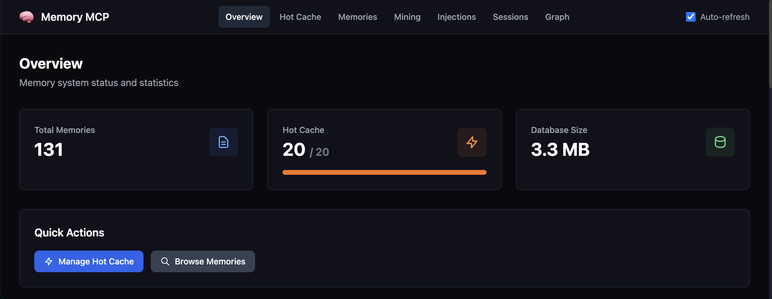This screenshot has width=772, height=299.
Task: Open the Hot Cache tab
Action: coord(300,17)
